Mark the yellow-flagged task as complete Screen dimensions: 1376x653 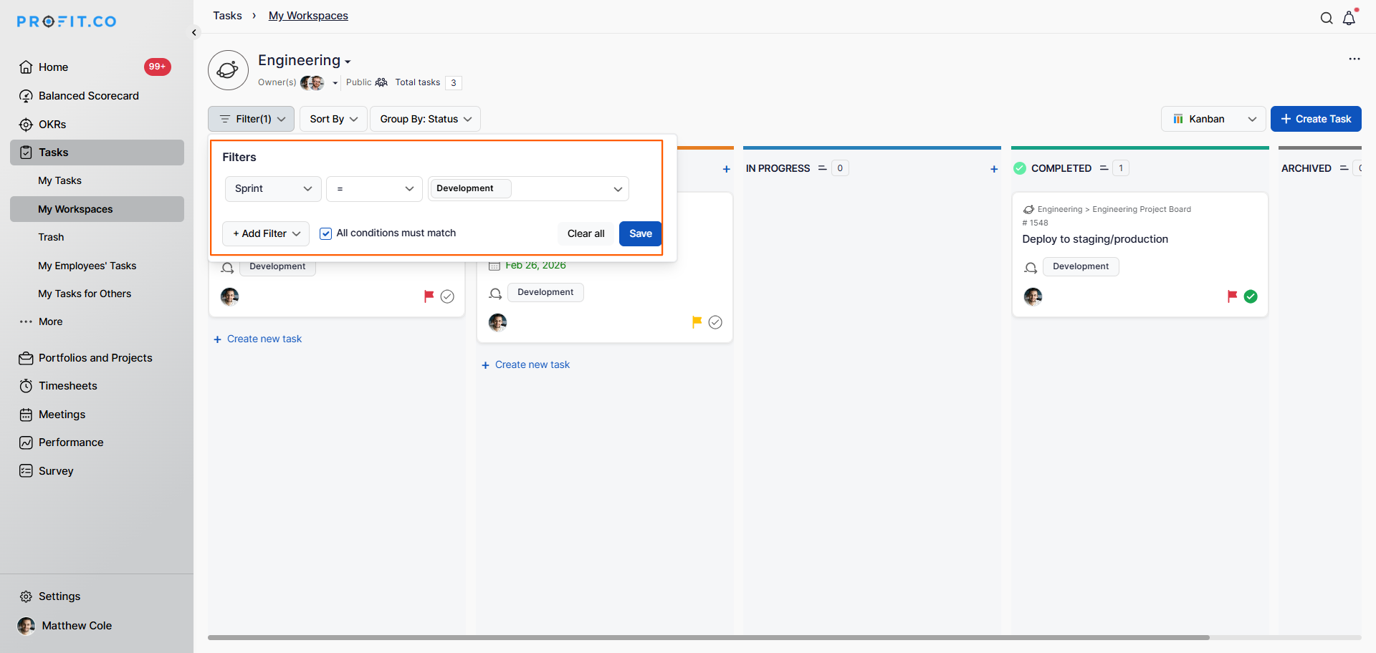(715, 322)
